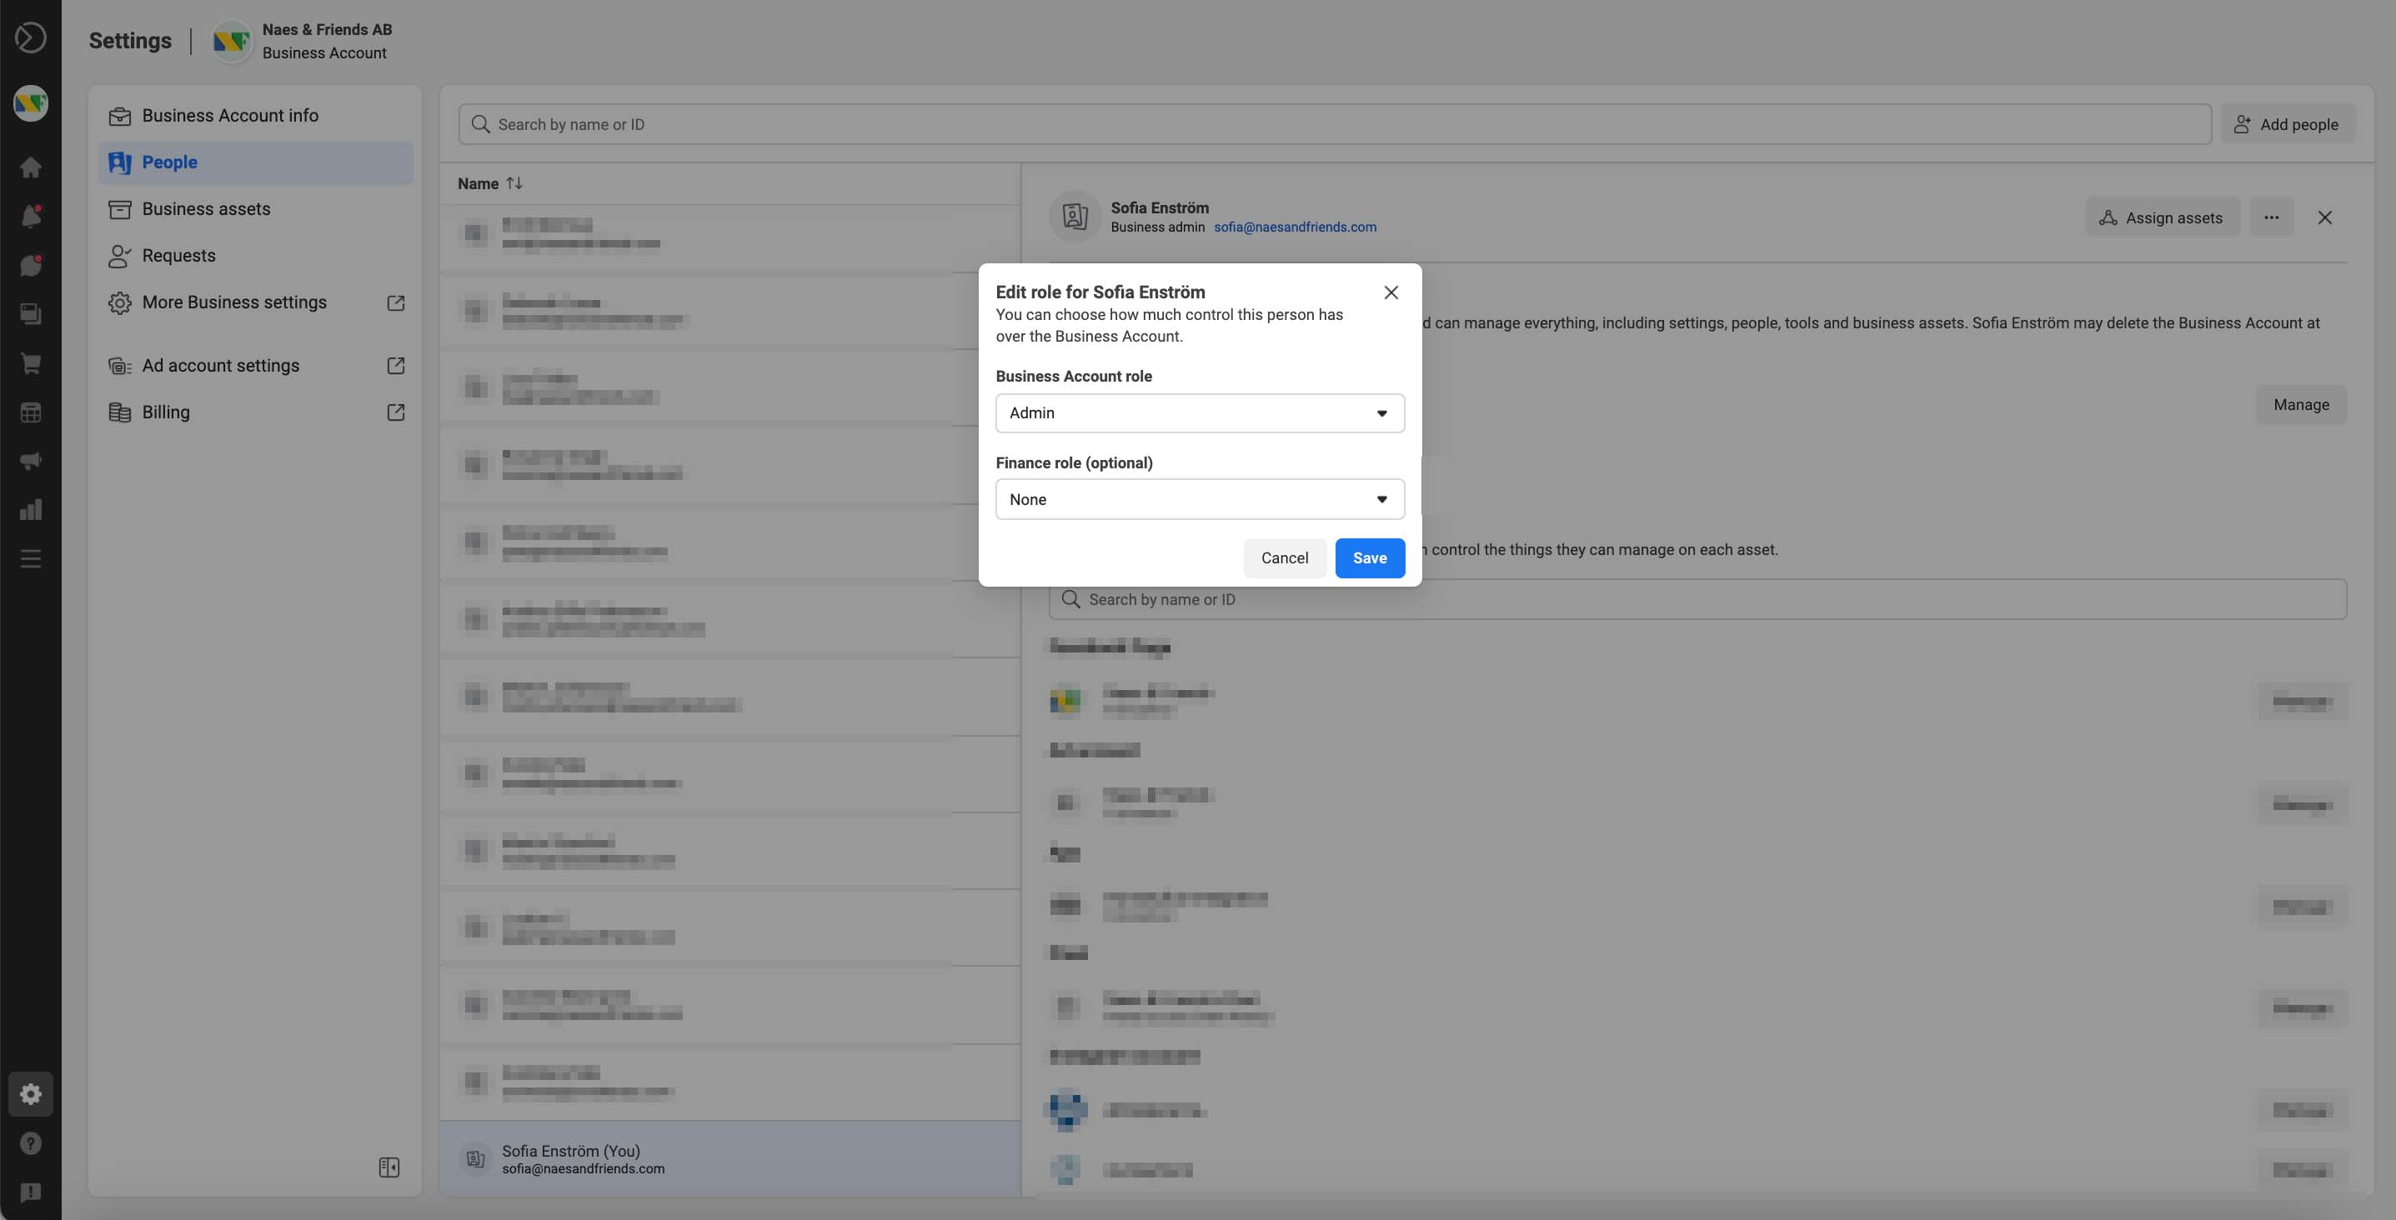Open Ad account settings menu item
The image size is (2396, 1220).
[255, 366]
